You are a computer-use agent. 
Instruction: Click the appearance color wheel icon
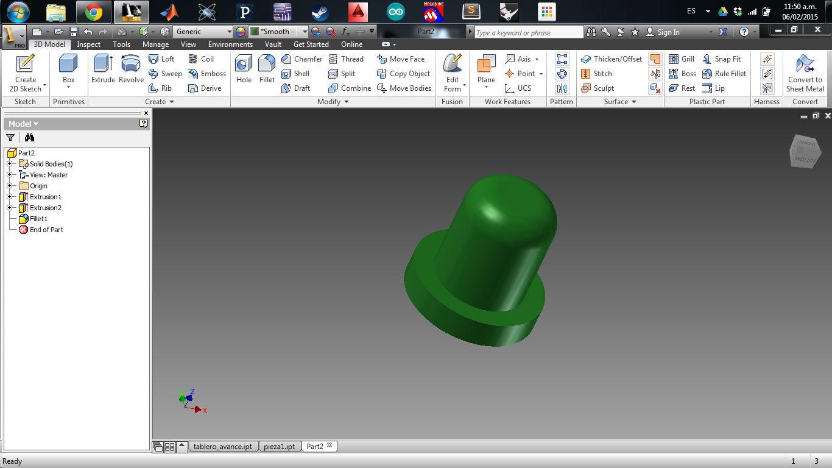point(240,32)
